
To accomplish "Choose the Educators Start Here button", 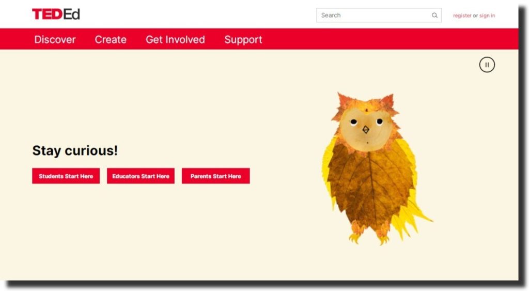I will [141, 176].
